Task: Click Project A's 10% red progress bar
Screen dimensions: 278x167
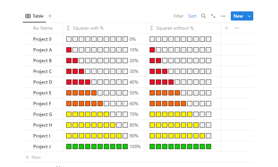Action: tap(97, 50)
